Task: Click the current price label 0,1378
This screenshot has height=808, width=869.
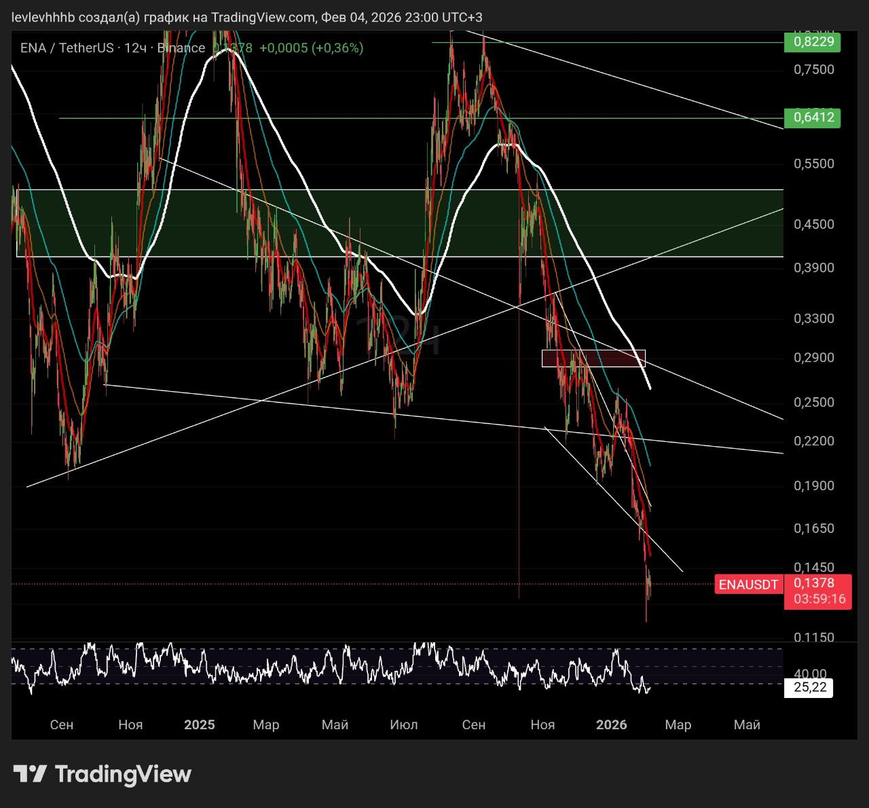Action: click(814, 583)
